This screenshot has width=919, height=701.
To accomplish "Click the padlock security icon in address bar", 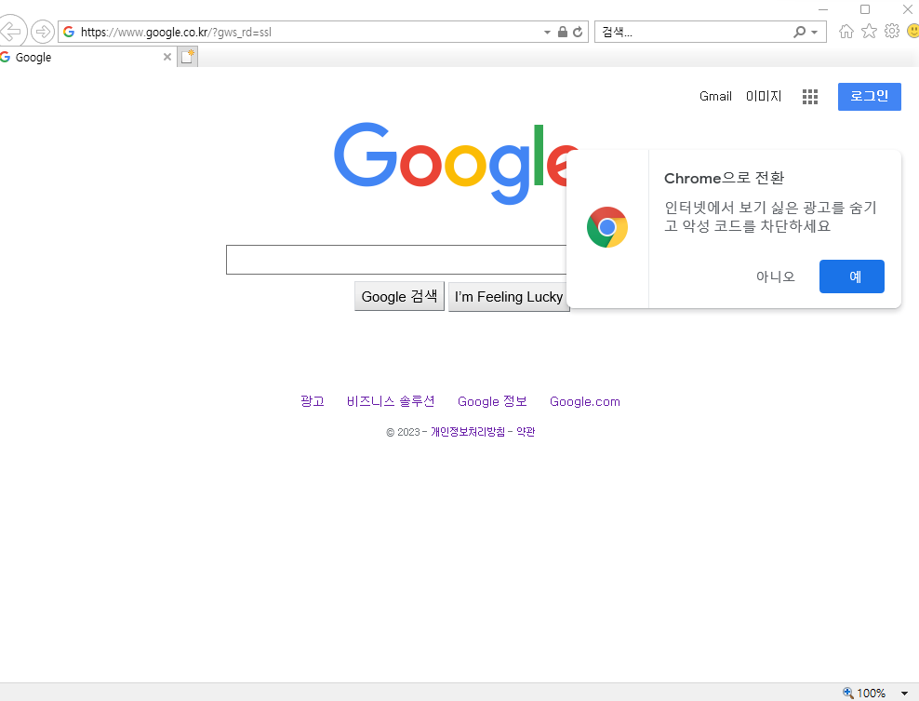I will [x=563, y=32].
